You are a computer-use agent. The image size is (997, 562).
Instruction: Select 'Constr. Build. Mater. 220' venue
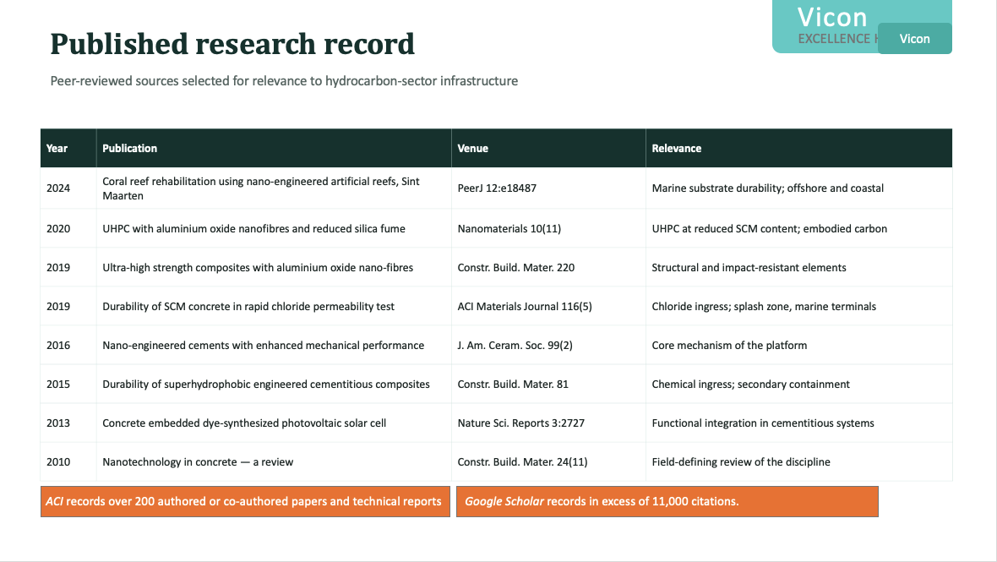click(x=548, y=268)
